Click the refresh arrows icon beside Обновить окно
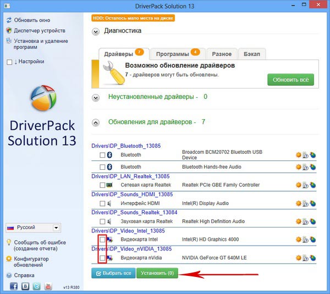 9,20
